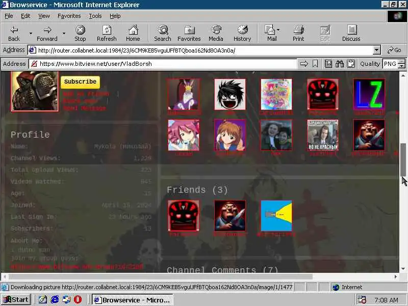Click the Friends (3) heading

pos(197,190)
